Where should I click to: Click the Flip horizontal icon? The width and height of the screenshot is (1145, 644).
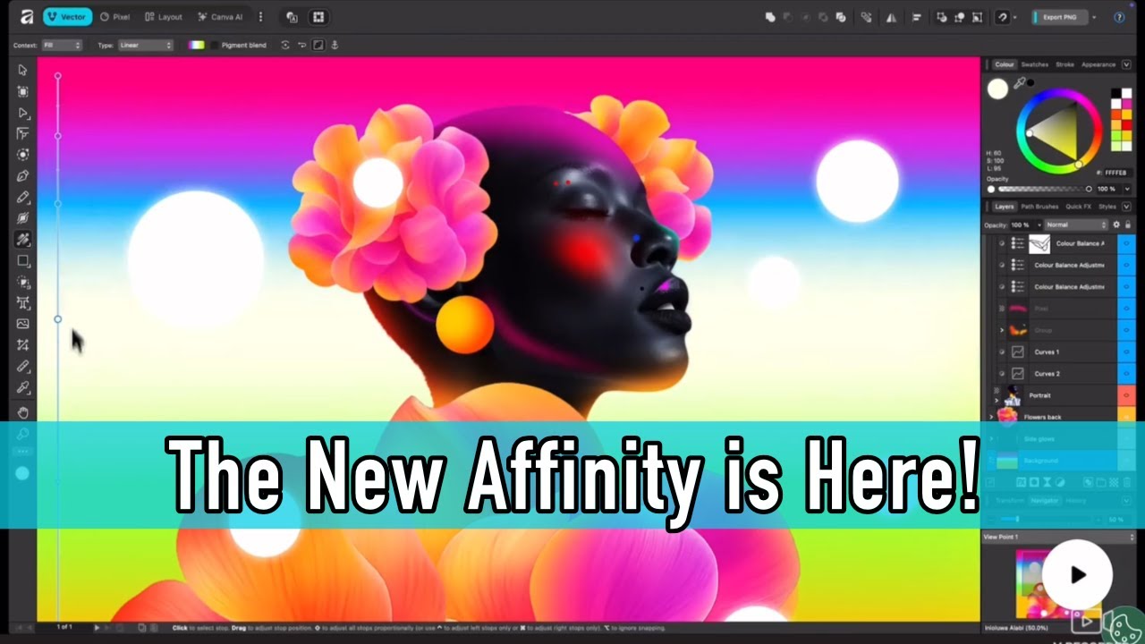[891, 17]
